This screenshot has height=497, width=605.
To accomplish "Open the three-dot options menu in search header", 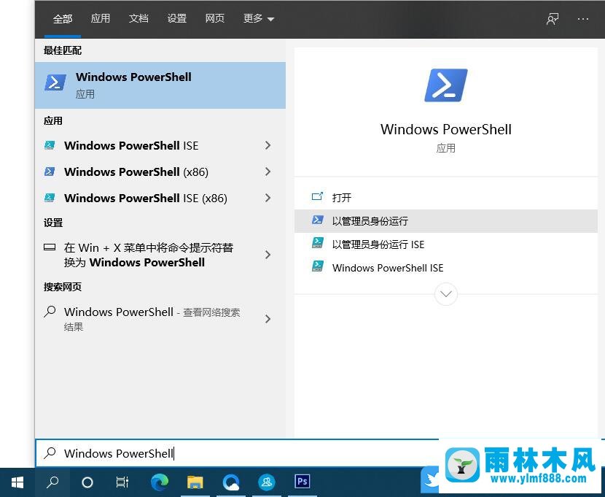I will click(583, 19).
